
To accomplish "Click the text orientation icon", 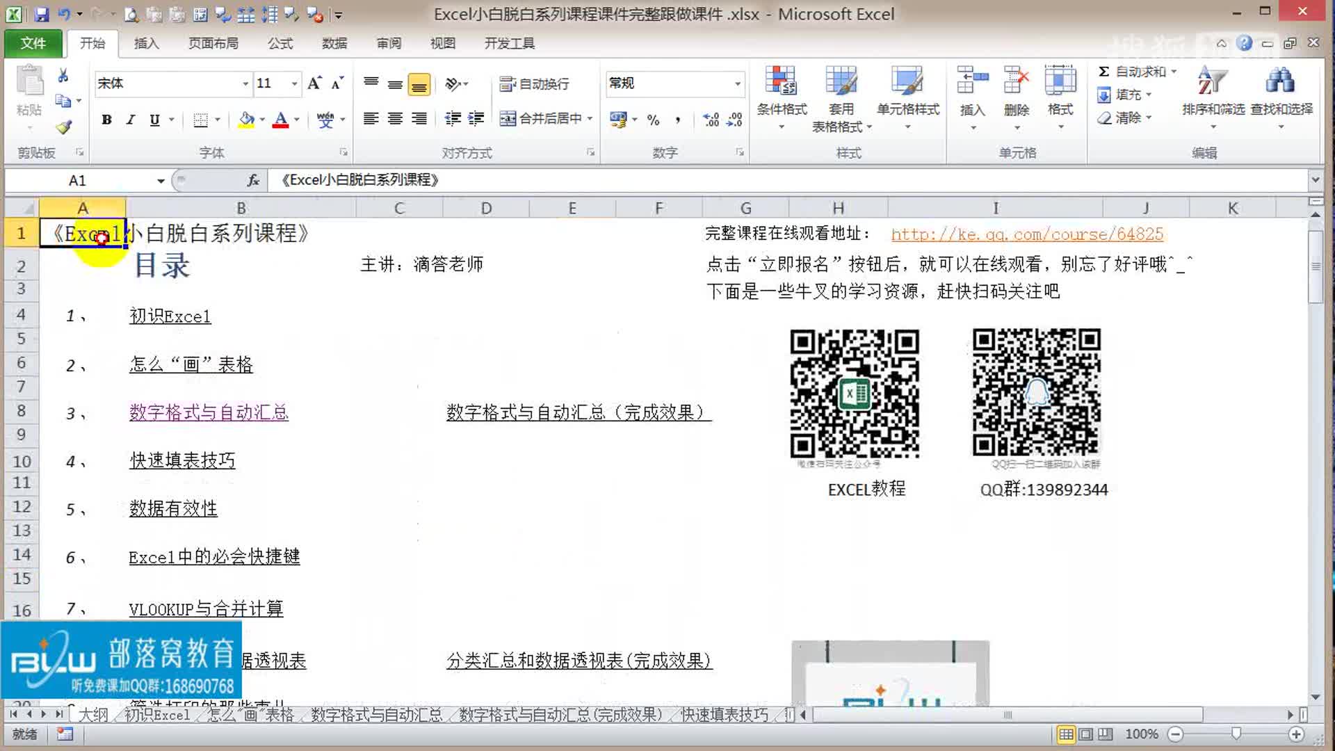I will pos(453,84).
